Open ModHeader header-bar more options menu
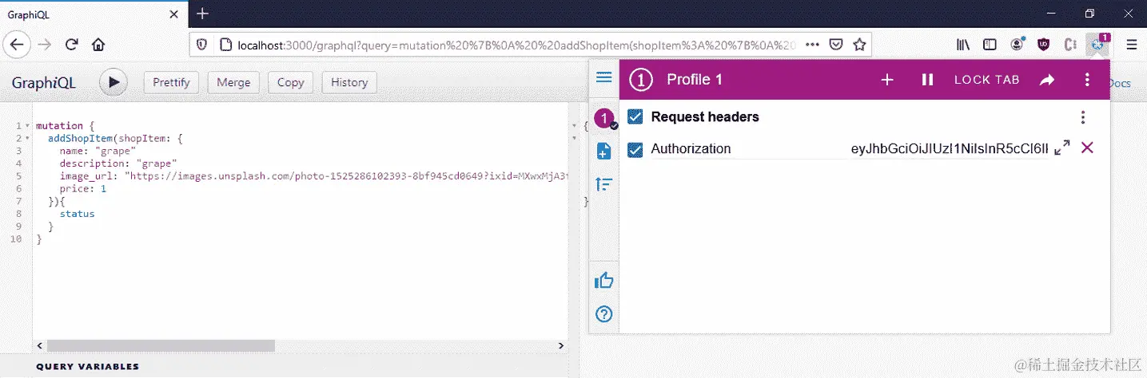Viewport: 1147px width, 378px height. point(1087,80)
